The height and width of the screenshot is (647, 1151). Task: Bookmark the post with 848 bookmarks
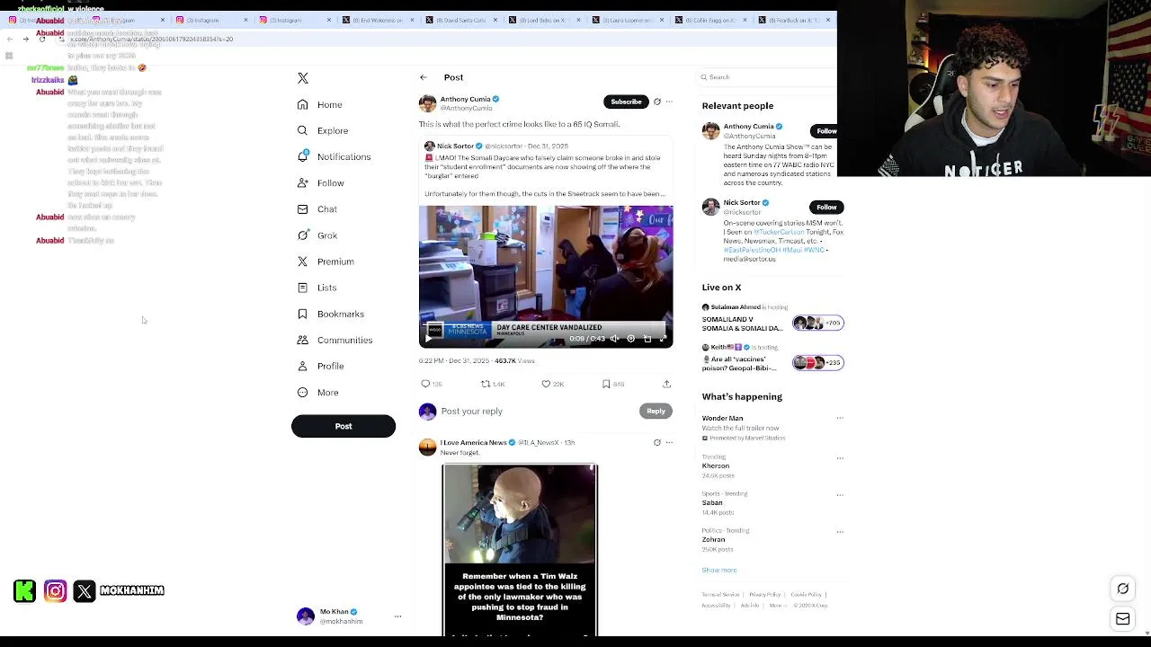(606, 384)
